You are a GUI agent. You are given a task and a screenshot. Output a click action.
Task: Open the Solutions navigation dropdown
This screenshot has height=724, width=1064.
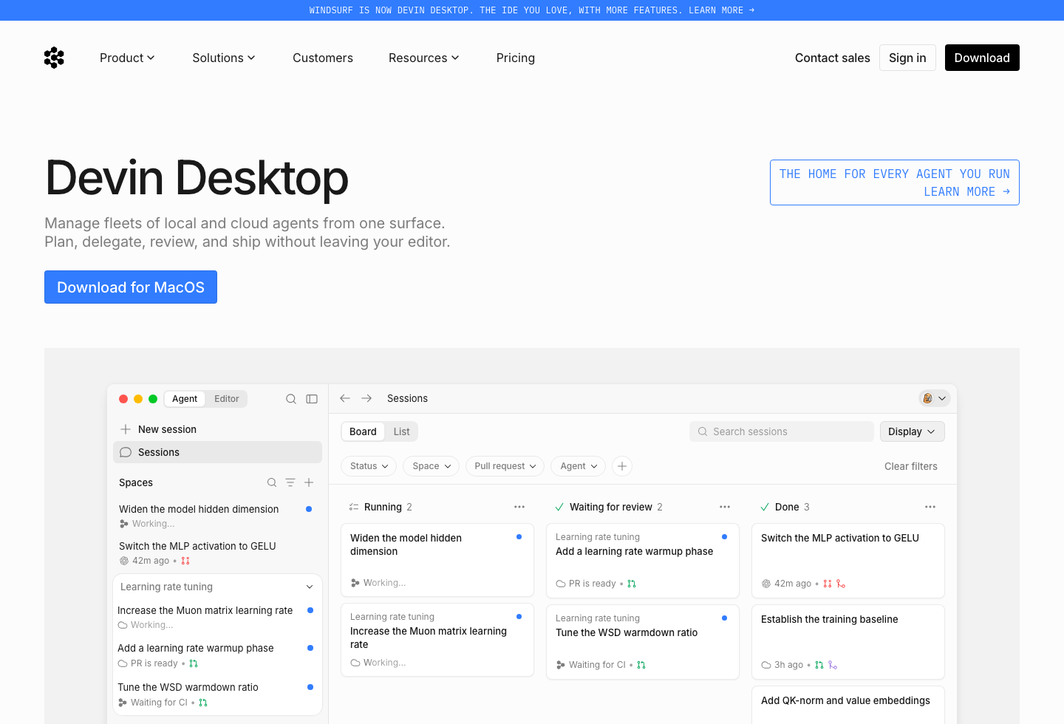(x=224, y=58)
